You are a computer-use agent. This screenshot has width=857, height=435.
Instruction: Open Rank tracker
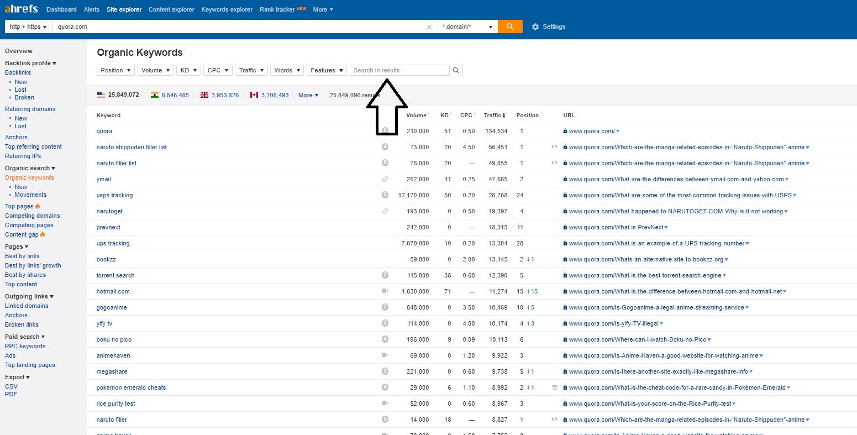click(277, 9)
